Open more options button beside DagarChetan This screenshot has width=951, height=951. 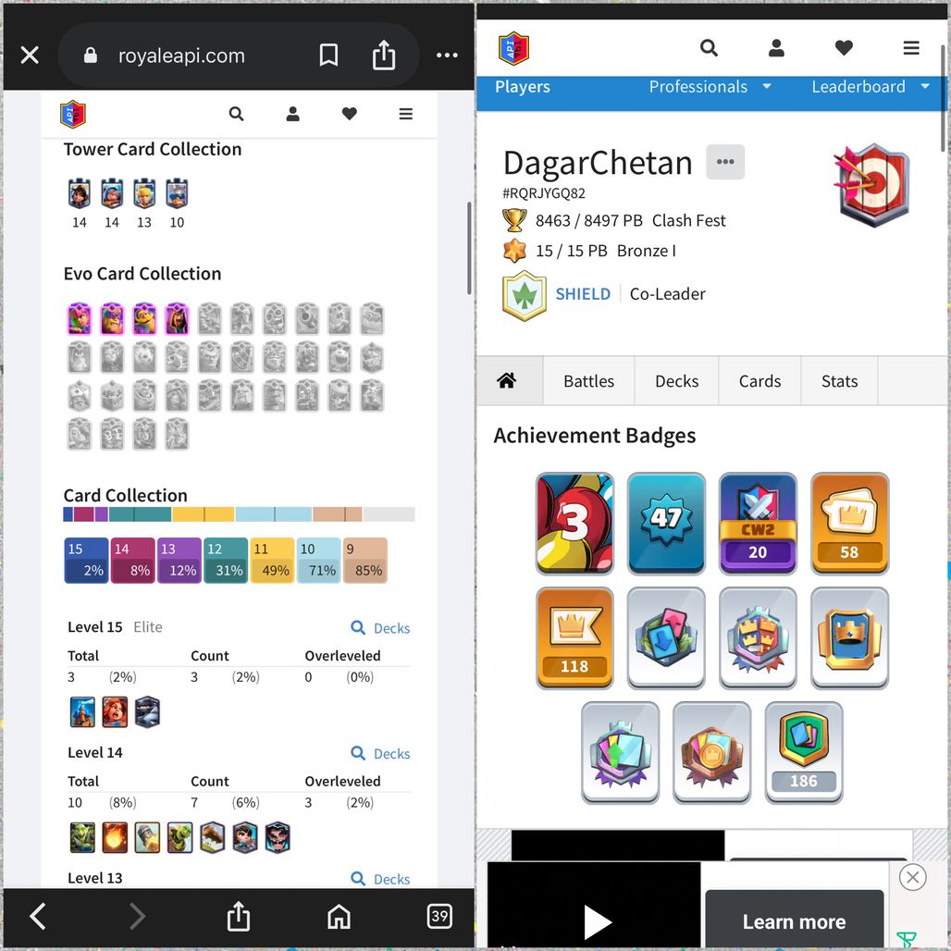(x=725, y=162)
